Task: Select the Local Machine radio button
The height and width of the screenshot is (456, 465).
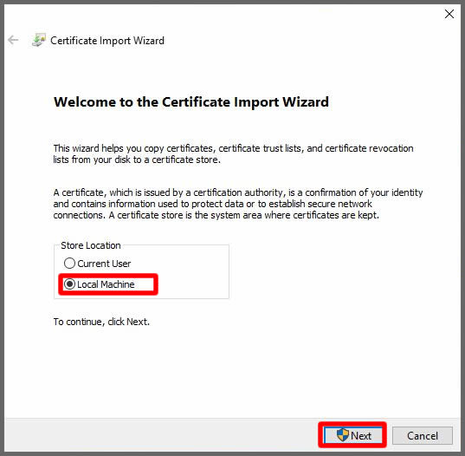Action: tap(69, 284)
